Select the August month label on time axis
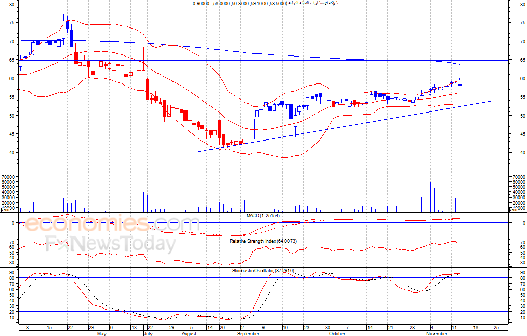This screenshot has height=336, width=527. tap(189, 333)
